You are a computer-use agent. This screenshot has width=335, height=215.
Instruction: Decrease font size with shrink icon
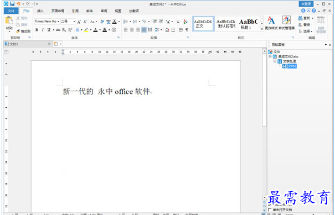click(85, 22)
